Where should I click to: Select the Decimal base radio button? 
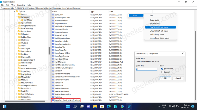point(162,72)
